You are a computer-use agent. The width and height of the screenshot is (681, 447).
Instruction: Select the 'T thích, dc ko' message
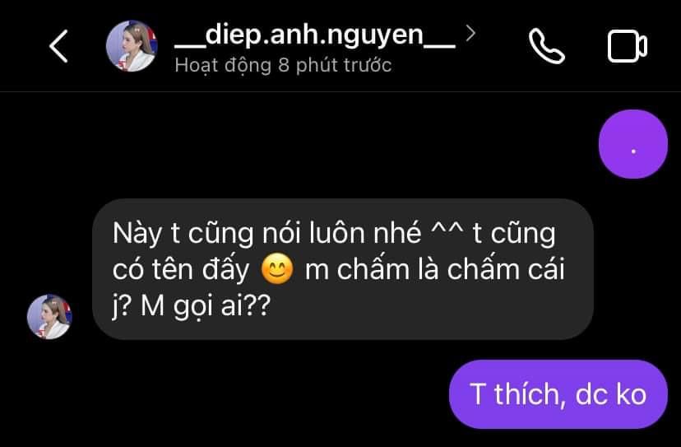coord(558,394)
